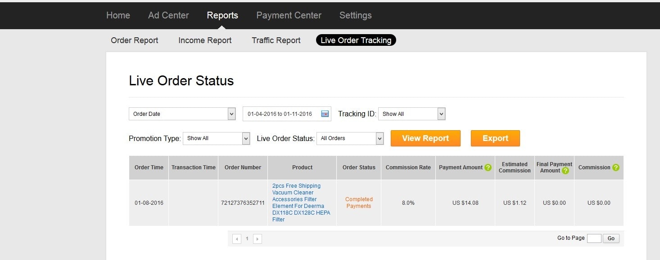Screen dimensions: 660x260
Task: Click the View Report button
Action: coord(425,138)
